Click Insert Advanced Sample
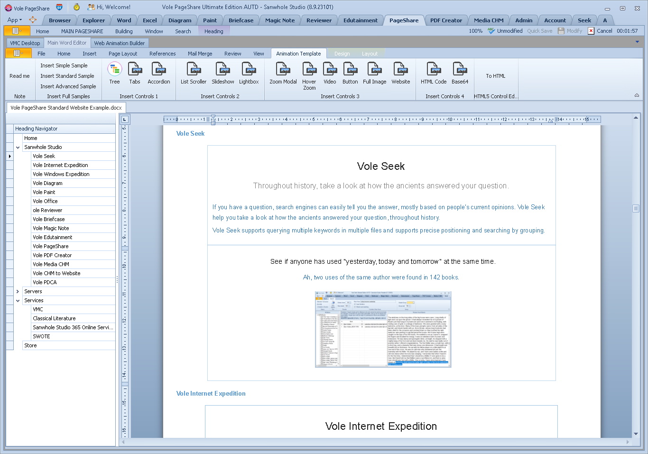 click(x=68, y=86)
